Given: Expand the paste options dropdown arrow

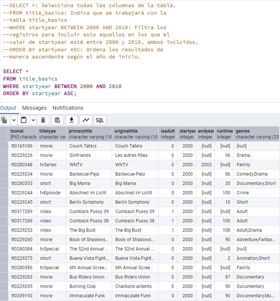Looking at the screenshot, I should click(x=33, y=120).
